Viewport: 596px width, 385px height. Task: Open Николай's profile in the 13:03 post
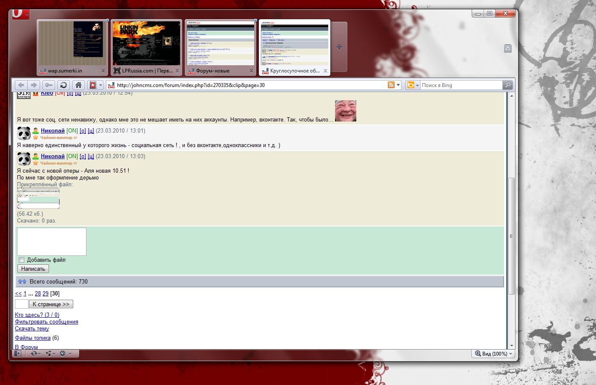point(53,156)
